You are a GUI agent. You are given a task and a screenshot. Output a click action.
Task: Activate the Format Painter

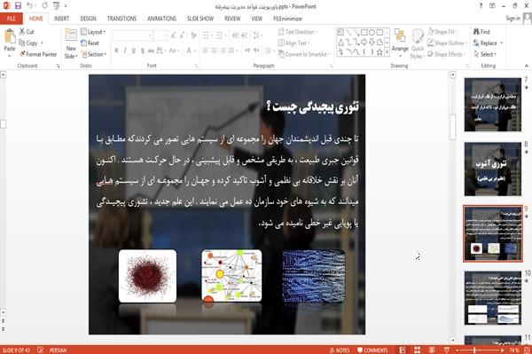pyautogui.click(x=38, y=54)
